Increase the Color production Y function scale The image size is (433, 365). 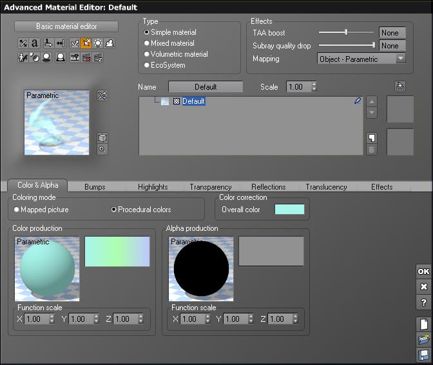coord(96,317)
